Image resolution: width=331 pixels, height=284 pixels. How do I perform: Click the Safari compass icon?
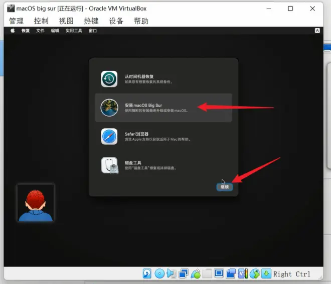coord(109,137)
